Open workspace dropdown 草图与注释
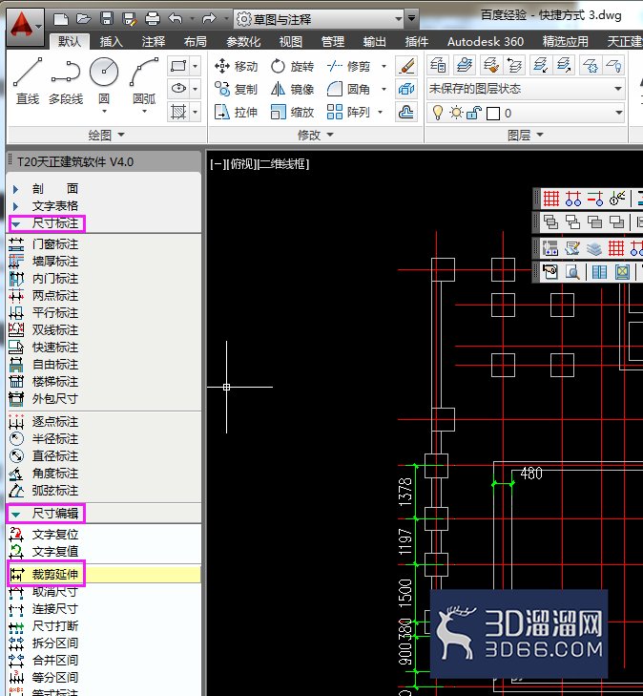This screenshot has width=643, height=696. (x=319, y=19)
